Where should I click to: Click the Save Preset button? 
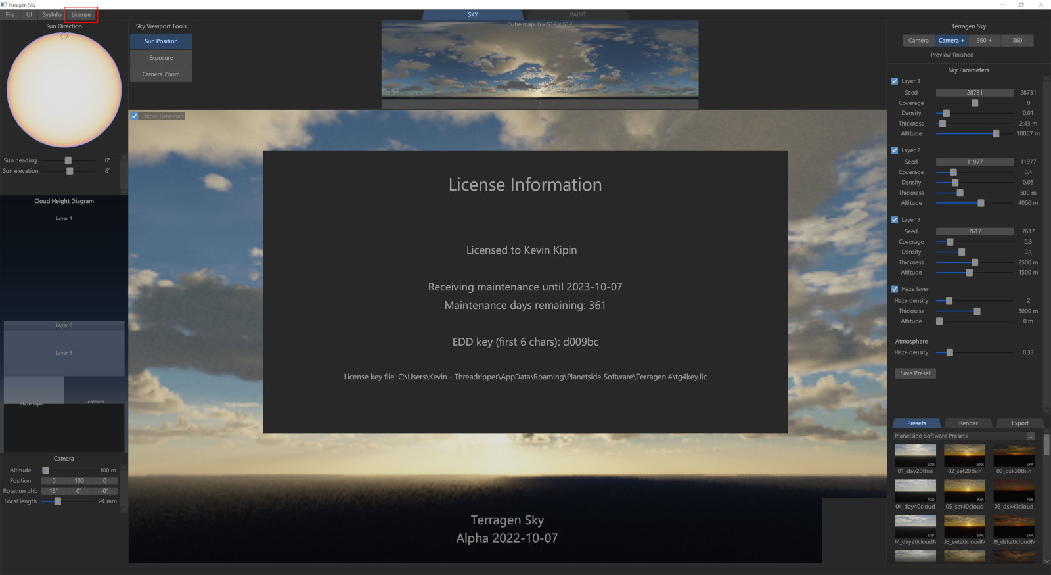pos(915,373)
